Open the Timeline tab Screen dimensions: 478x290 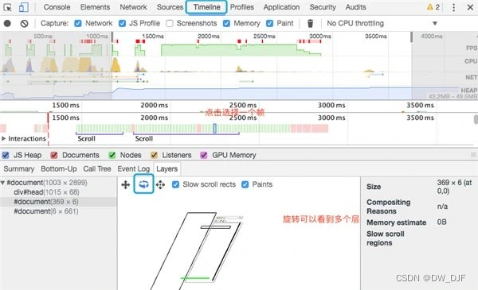pyautogui.click(x=206, y=7)
